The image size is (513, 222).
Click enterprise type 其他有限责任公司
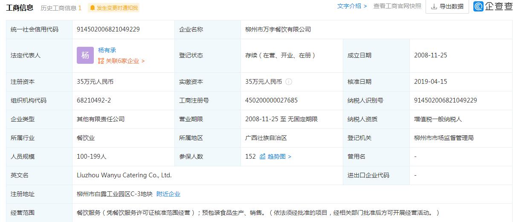pyautogui.click(x=101, y=119)
